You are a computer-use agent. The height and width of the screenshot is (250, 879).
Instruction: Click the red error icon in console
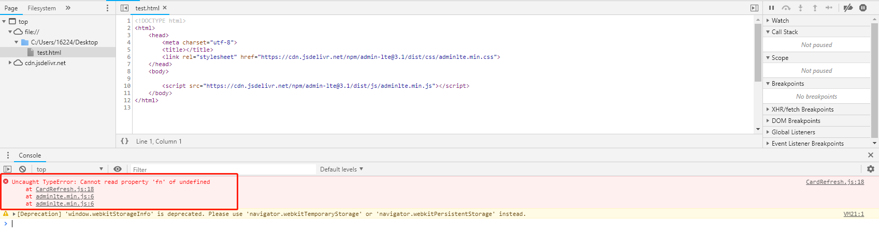[6, 181]
